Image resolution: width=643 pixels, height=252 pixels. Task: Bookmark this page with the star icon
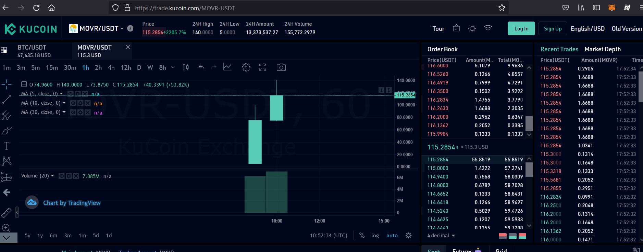click(502, 8)
